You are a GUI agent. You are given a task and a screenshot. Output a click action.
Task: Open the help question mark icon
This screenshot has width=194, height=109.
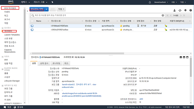tap(191, 10)
